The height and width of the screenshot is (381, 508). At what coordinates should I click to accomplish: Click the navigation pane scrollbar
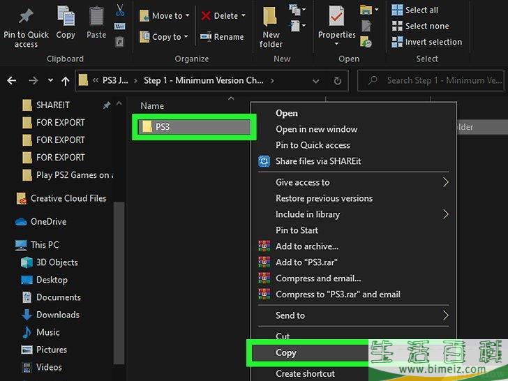point(119,282)
